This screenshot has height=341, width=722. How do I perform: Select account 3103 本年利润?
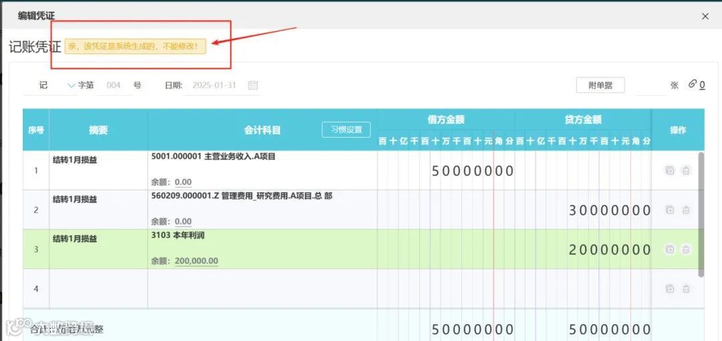[178, 235]
